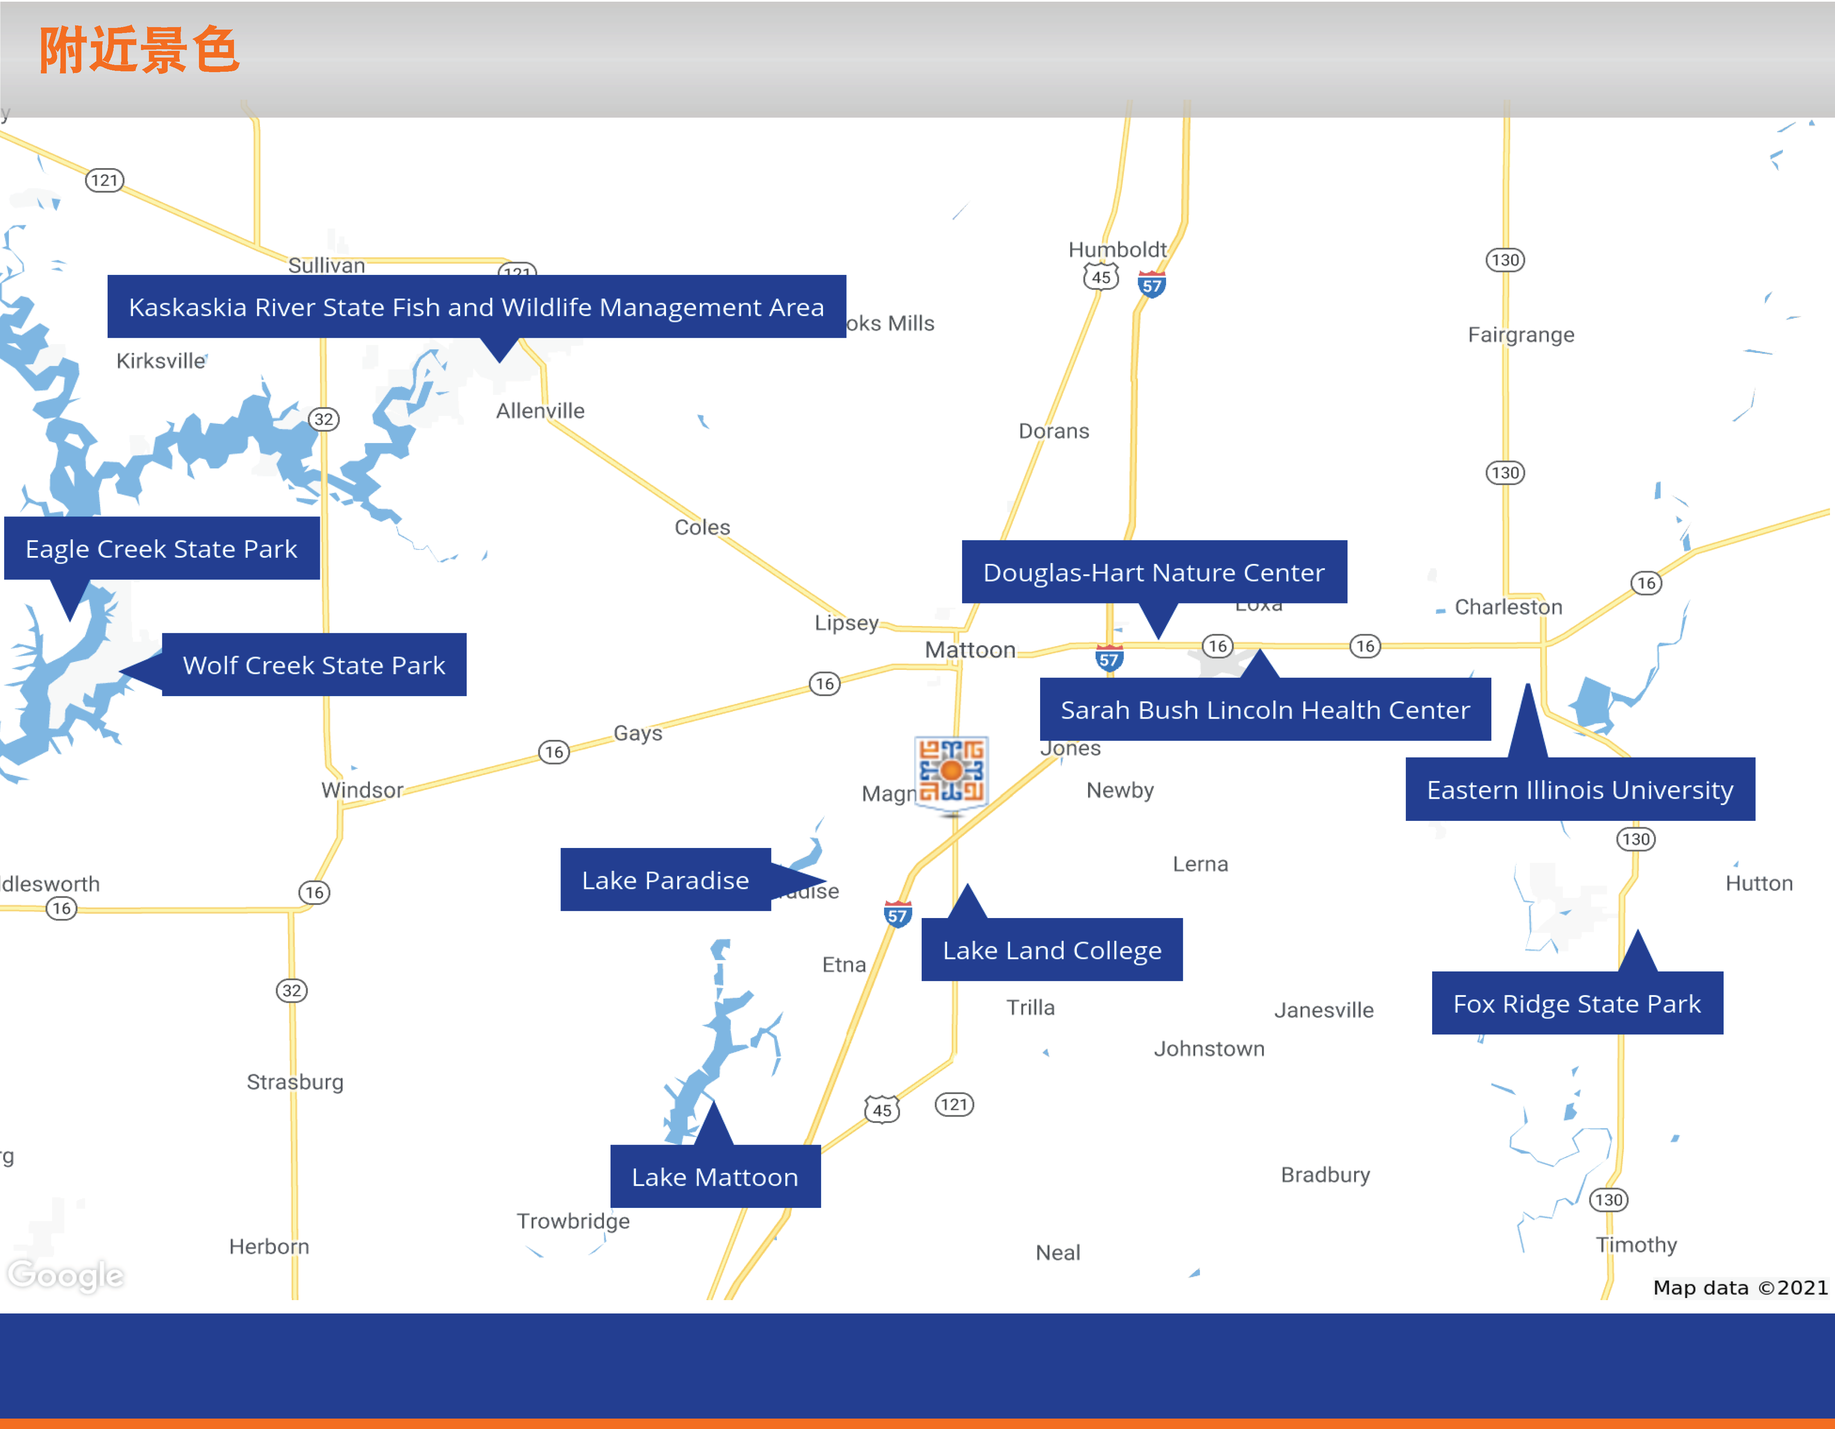Click the Google logo on the map
This screenshot has width=1835, height=1429.
[65, 1274]
